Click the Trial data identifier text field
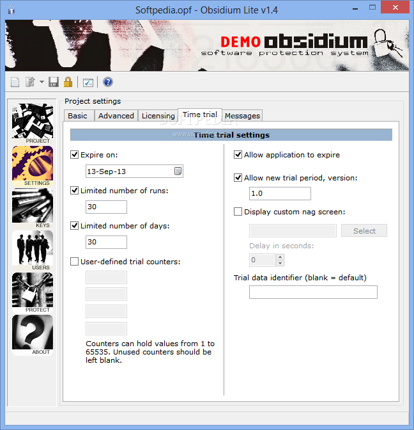 [313, 292]
